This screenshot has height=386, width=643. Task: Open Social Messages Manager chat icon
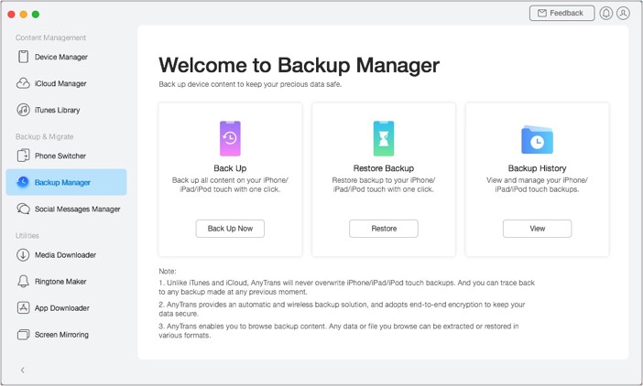23,209
